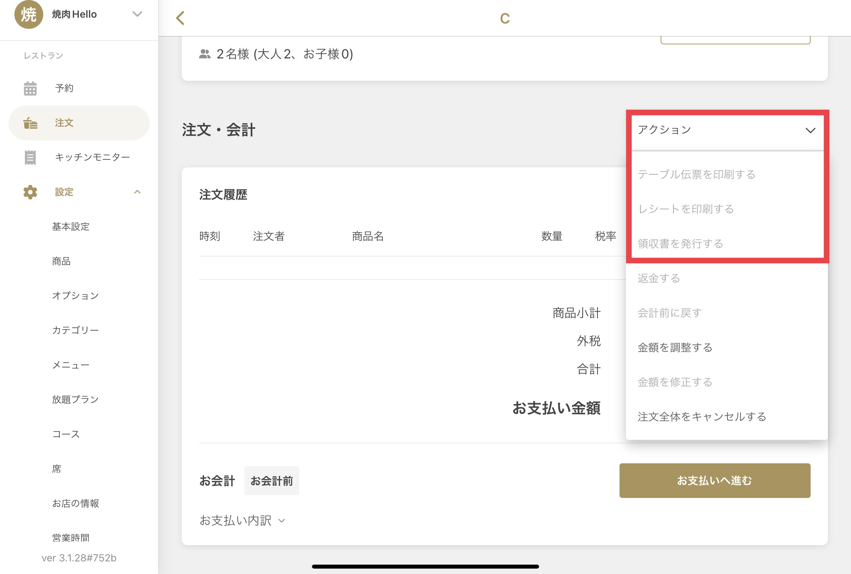Open お店の情報 settings page
The image size is (851, 574).
coord(75,503)
